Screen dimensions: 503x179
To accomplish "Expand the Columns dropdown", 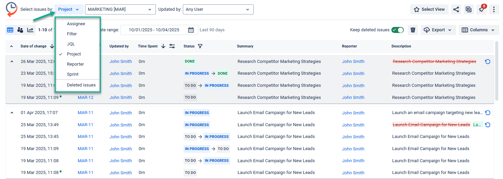I will point(478,30).
